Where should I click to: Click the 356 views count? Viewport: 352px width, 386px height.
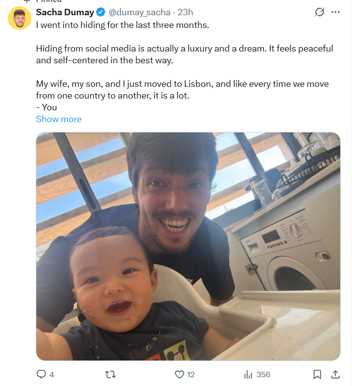(x=263, y=375)
